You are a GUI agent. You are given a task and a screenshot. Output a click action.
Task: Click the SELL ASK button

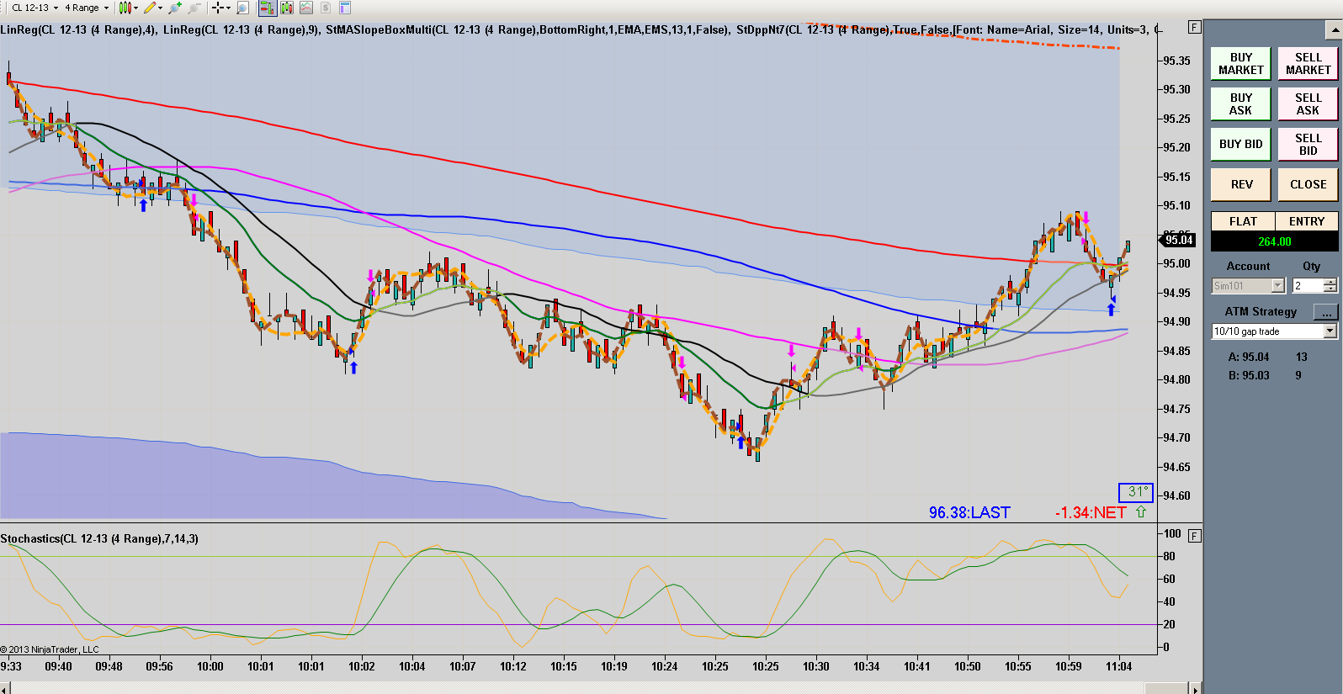coord(1308,104)
